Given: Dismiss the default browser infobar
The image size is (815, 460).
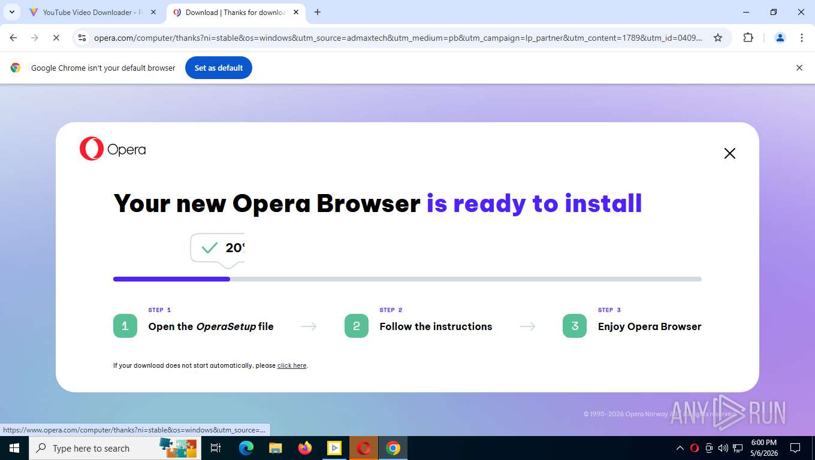Looking at the screenshot, I should point(799,68).
